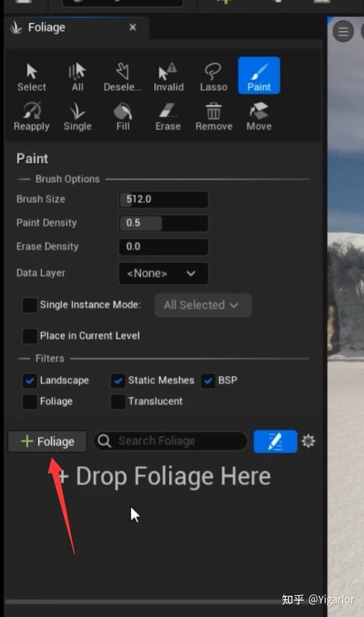This screenshot has height=617, width=364.
Task: Activate the Lasso selection tool
Action: (213, 76)
